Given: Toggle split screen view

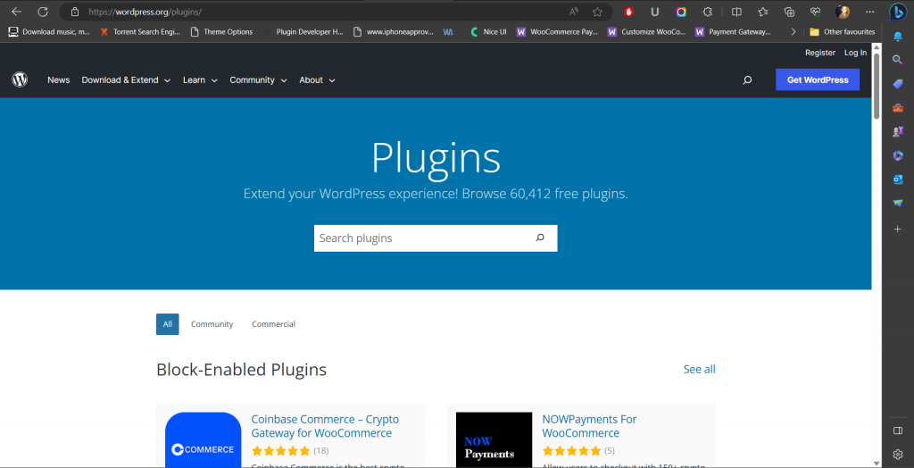Looking at the screenshot, I should [736, 12].
